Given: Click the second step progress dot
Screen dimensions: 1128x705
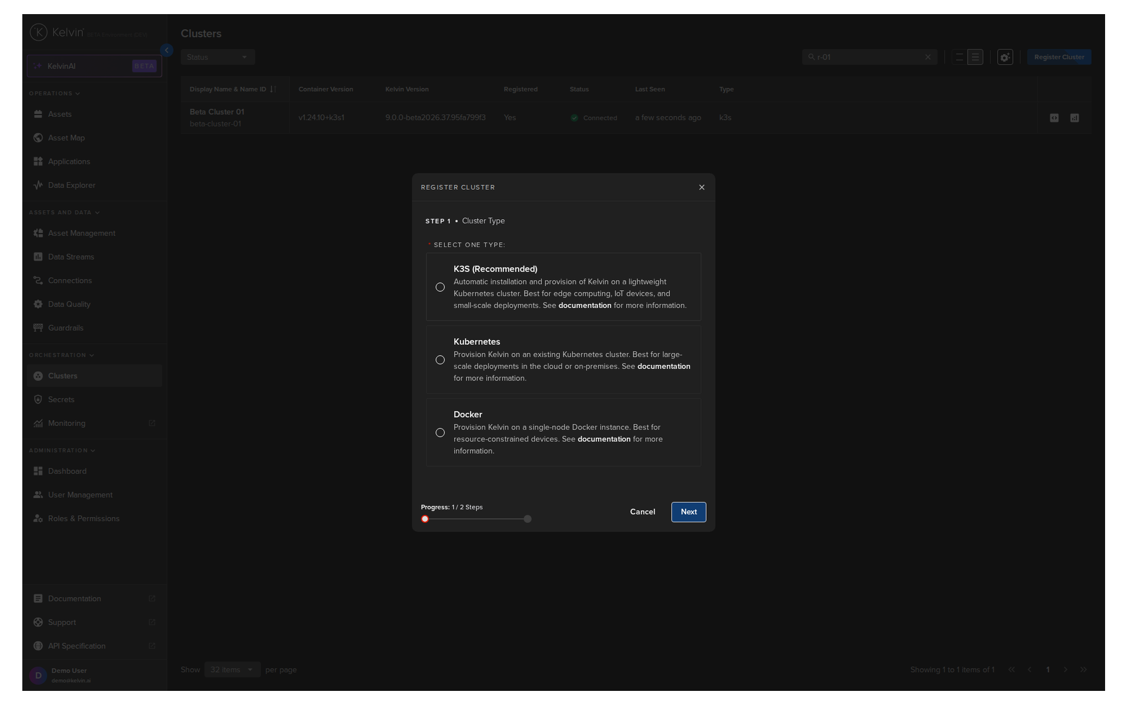Looking at the screenshot, I should click(528, 519).
